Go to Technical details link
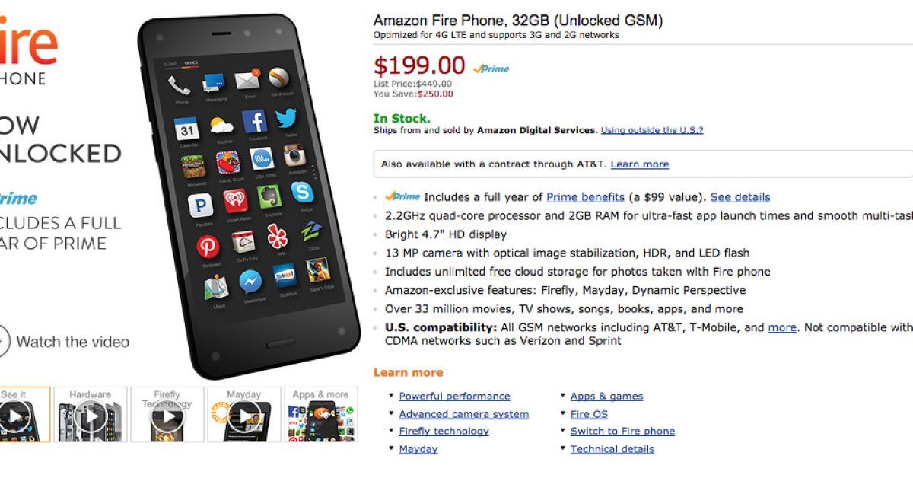Viewport: 913px width, 478px height. [612, 449]
